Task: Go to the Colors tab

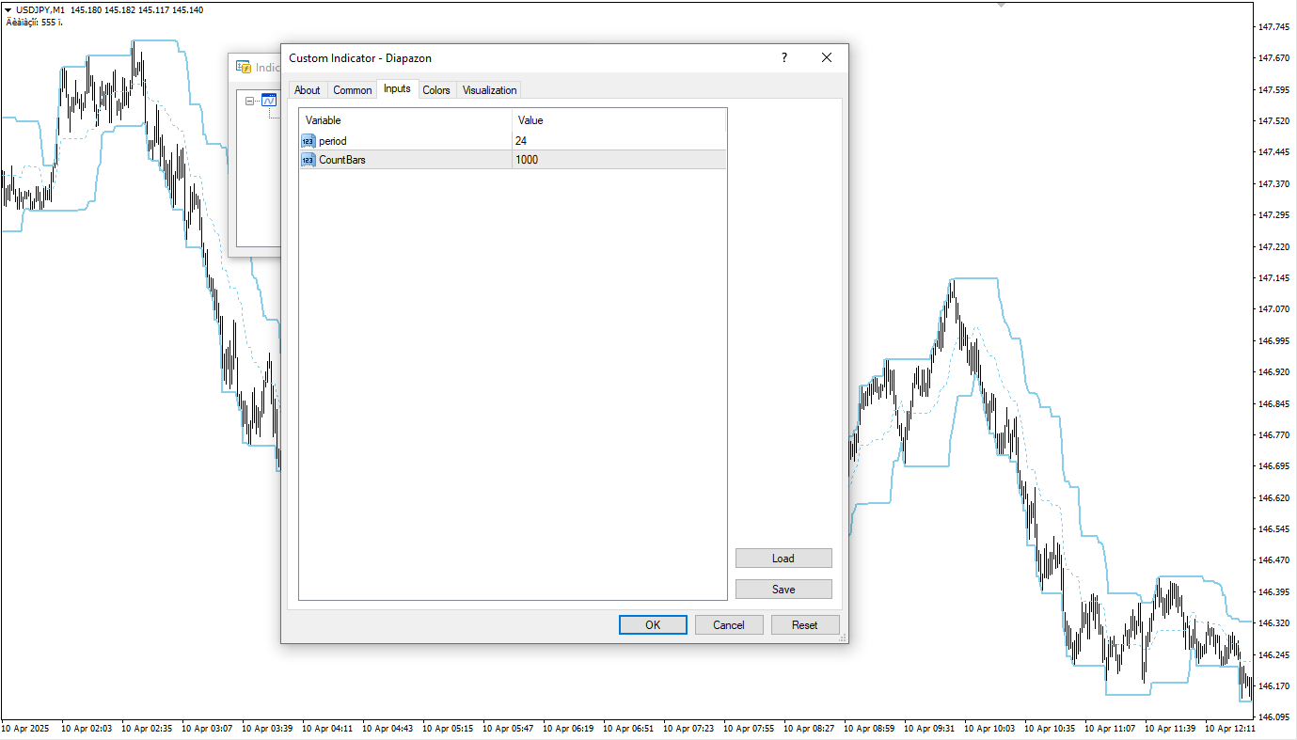Action: [x=436, y=90]
